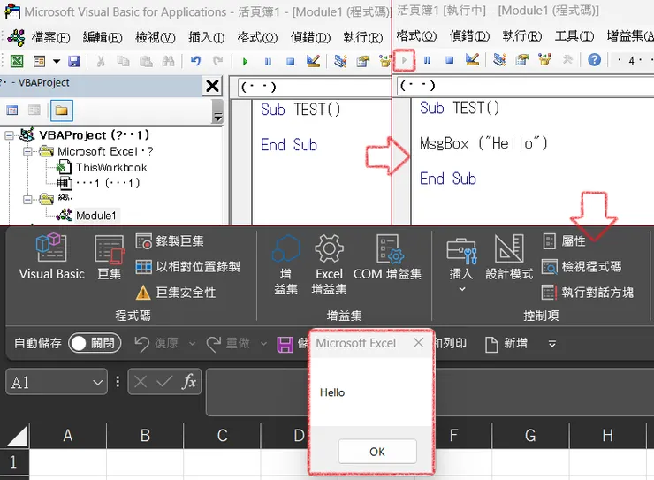Toggle the 自動儲存 autosave switch
The image size is (654, 480).
point(95,343)
